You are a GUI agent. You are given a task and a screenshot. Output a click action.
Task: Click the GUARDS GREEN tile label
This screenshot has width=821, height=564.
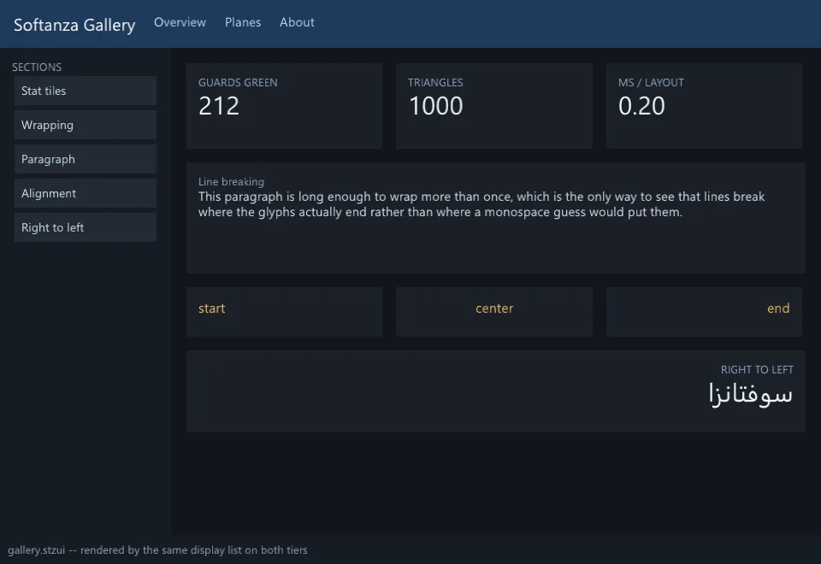pos(238,83)
